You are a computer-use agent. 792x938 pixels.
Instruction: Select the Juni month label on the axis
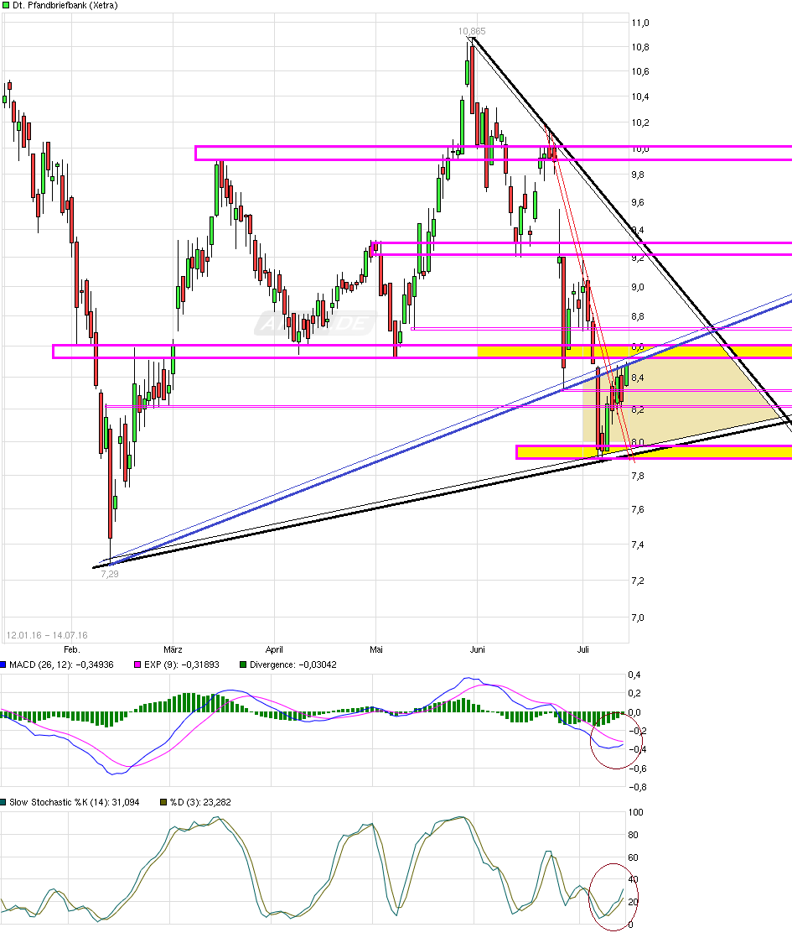click(x=478, y=649)
